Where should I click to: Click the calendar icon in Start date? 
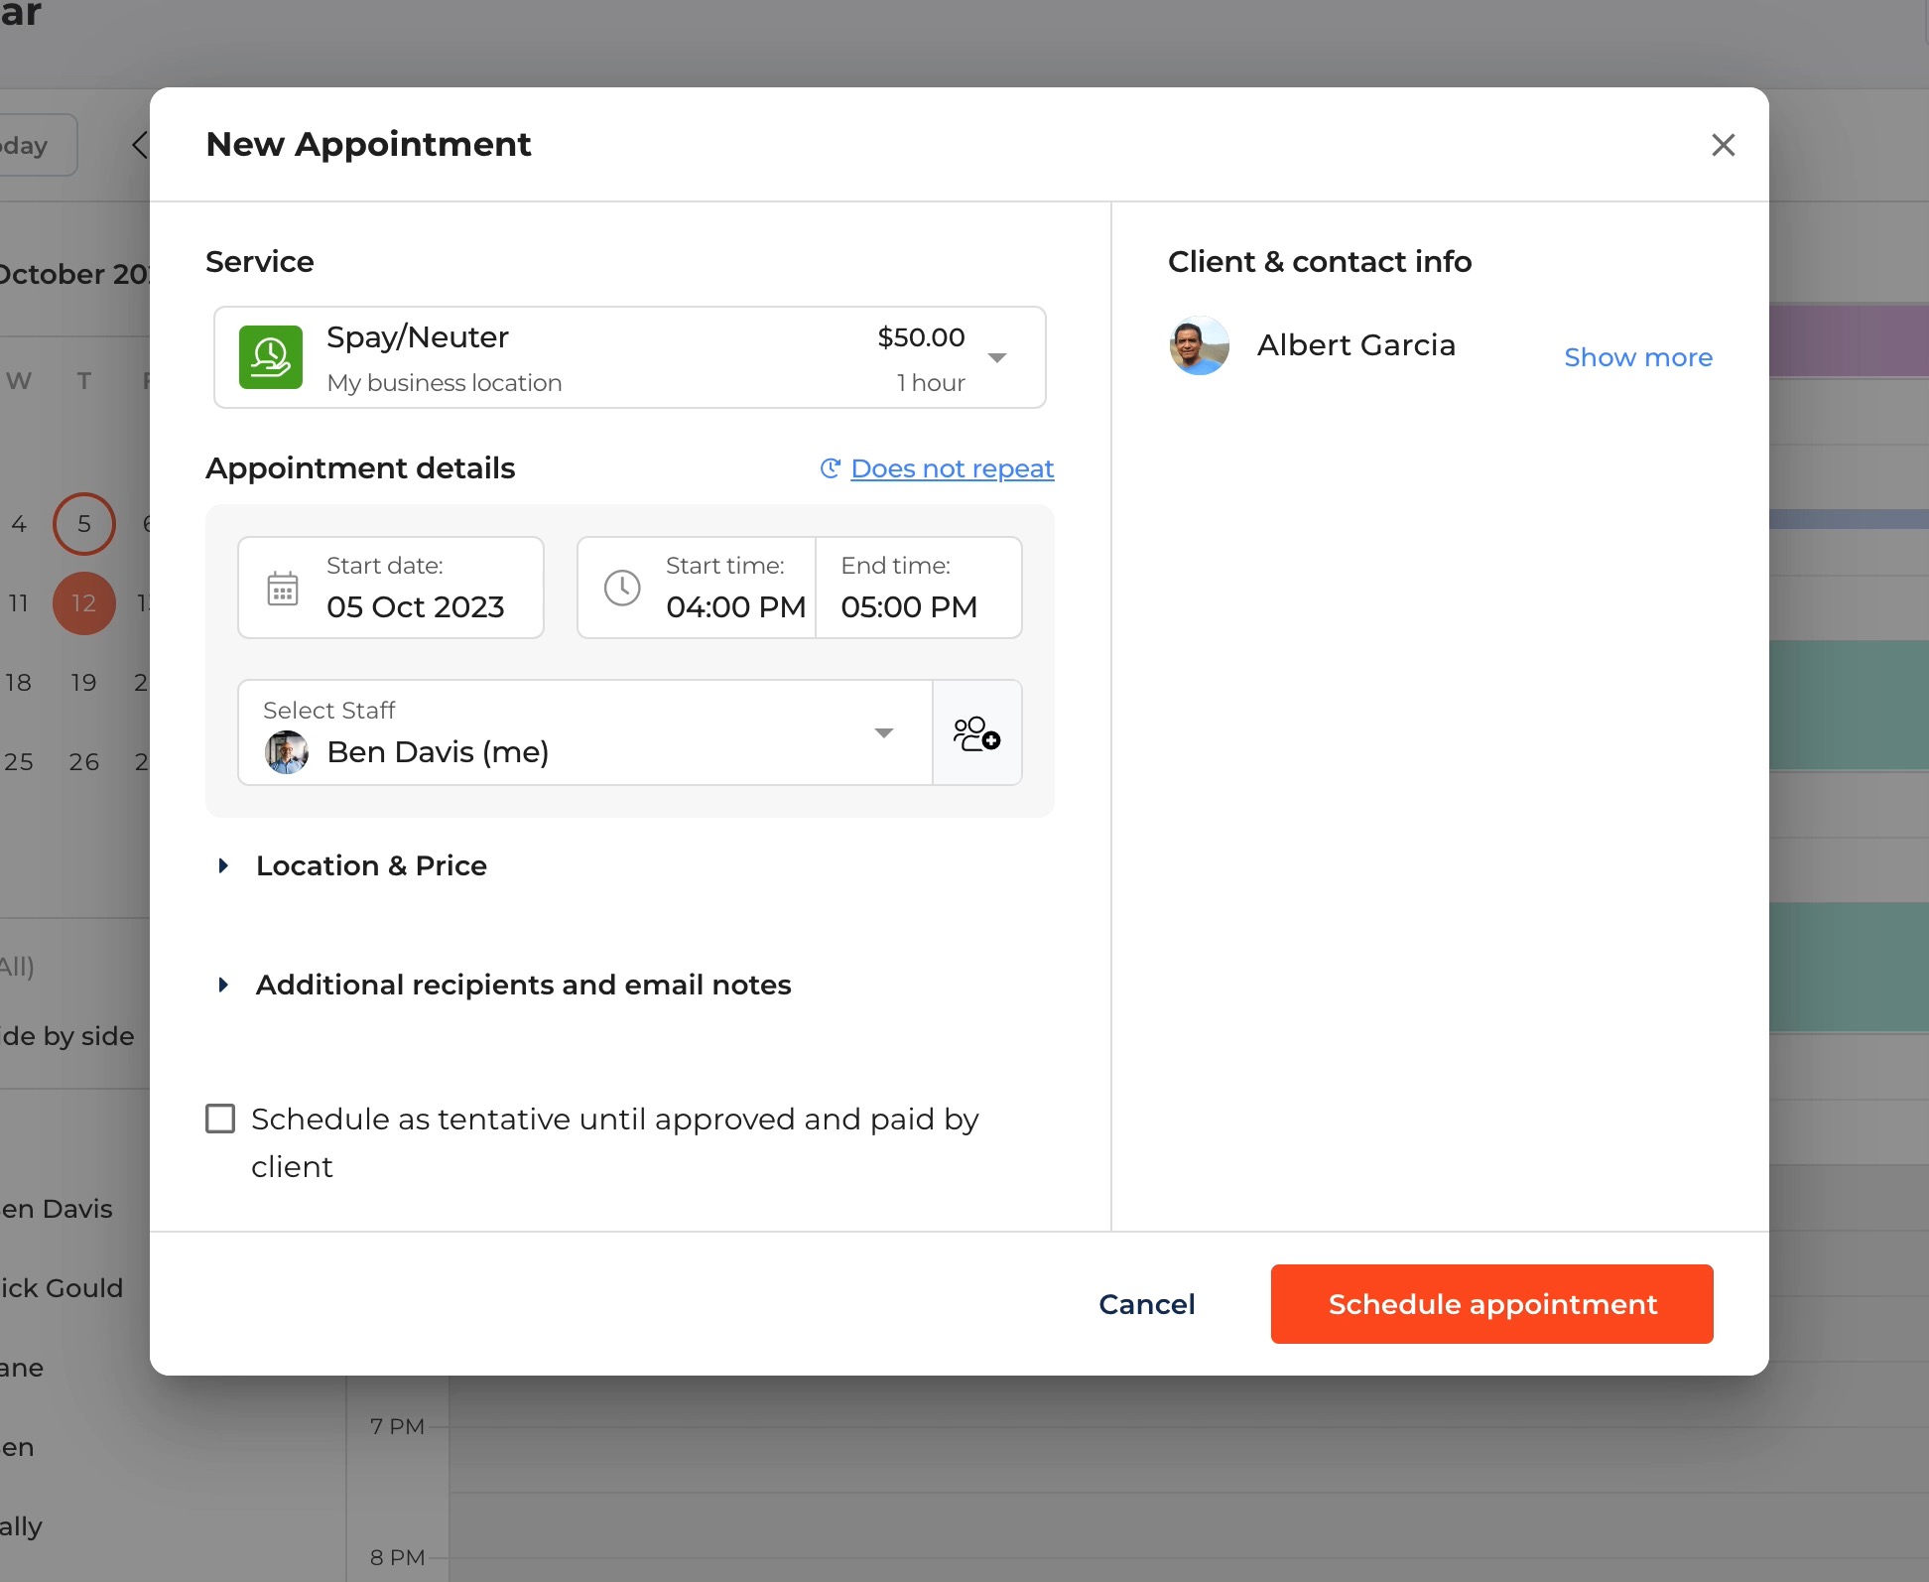(283, 589)
